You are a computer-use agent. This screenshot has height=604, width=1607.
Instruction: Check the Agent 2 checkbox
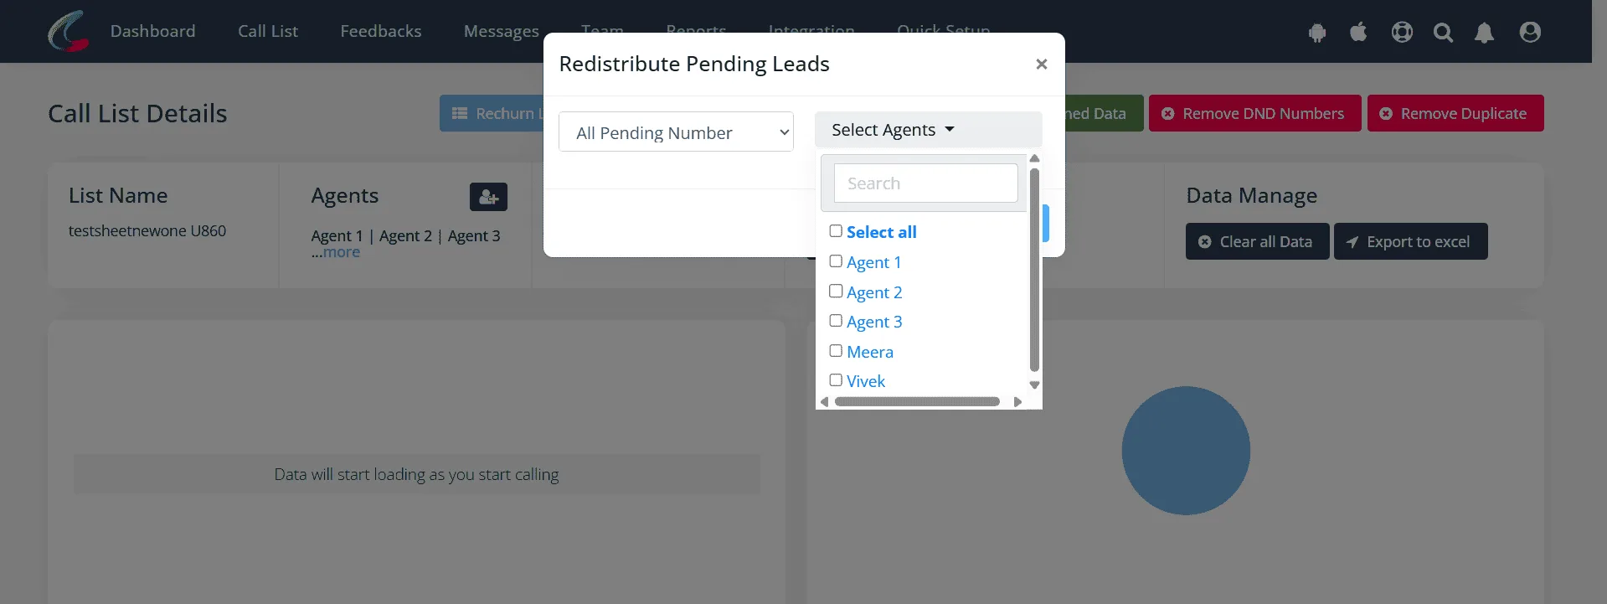[836, 291]
